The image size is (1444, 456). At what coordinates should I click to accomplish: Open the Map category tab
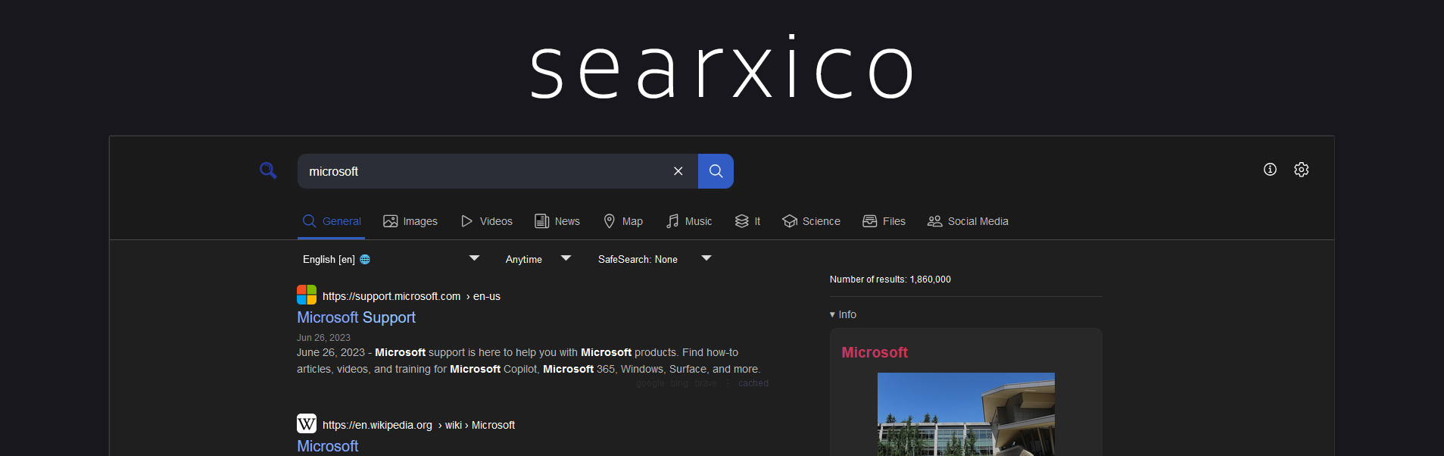pyautogui.click(x=622, y=221)
